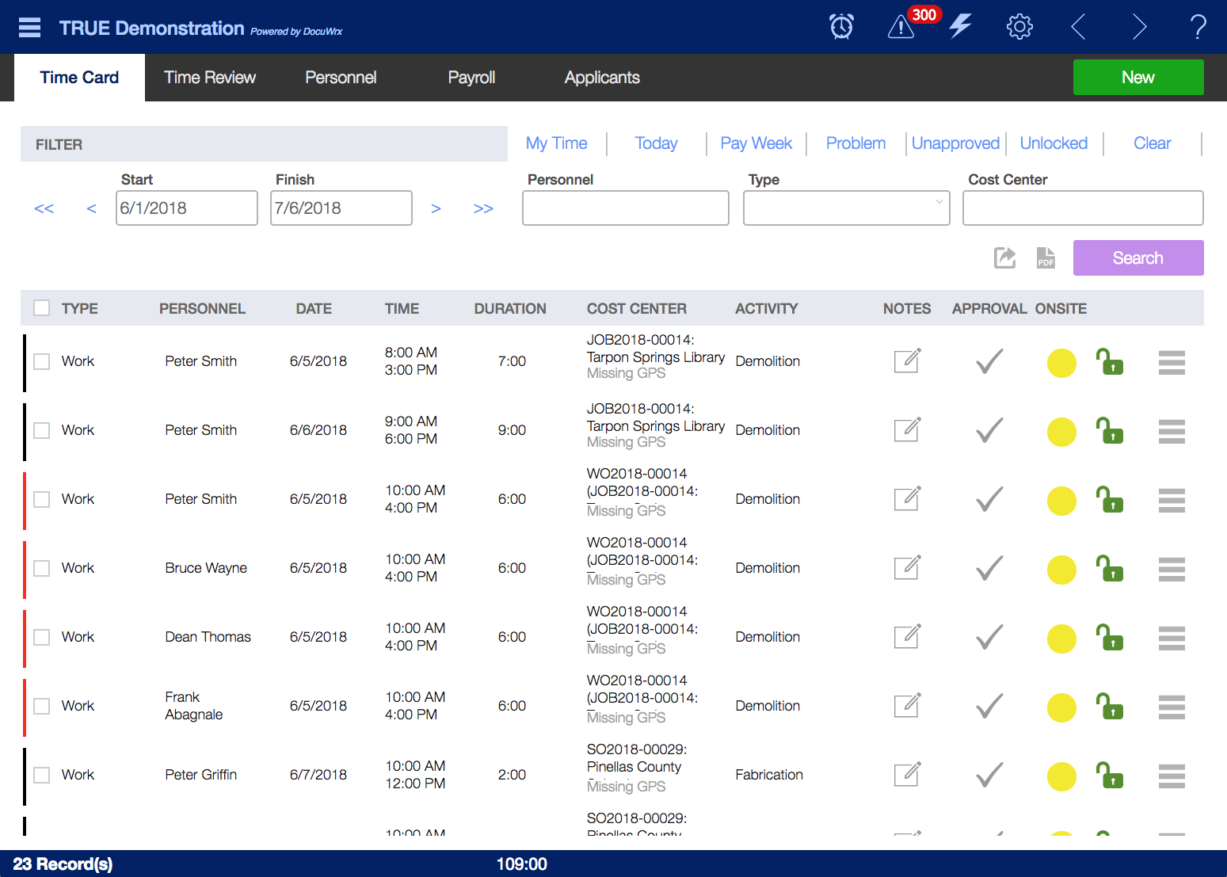Open the hamburger navigation menu
This screenshot has height=877, width=1227.
tap(29, 26)
